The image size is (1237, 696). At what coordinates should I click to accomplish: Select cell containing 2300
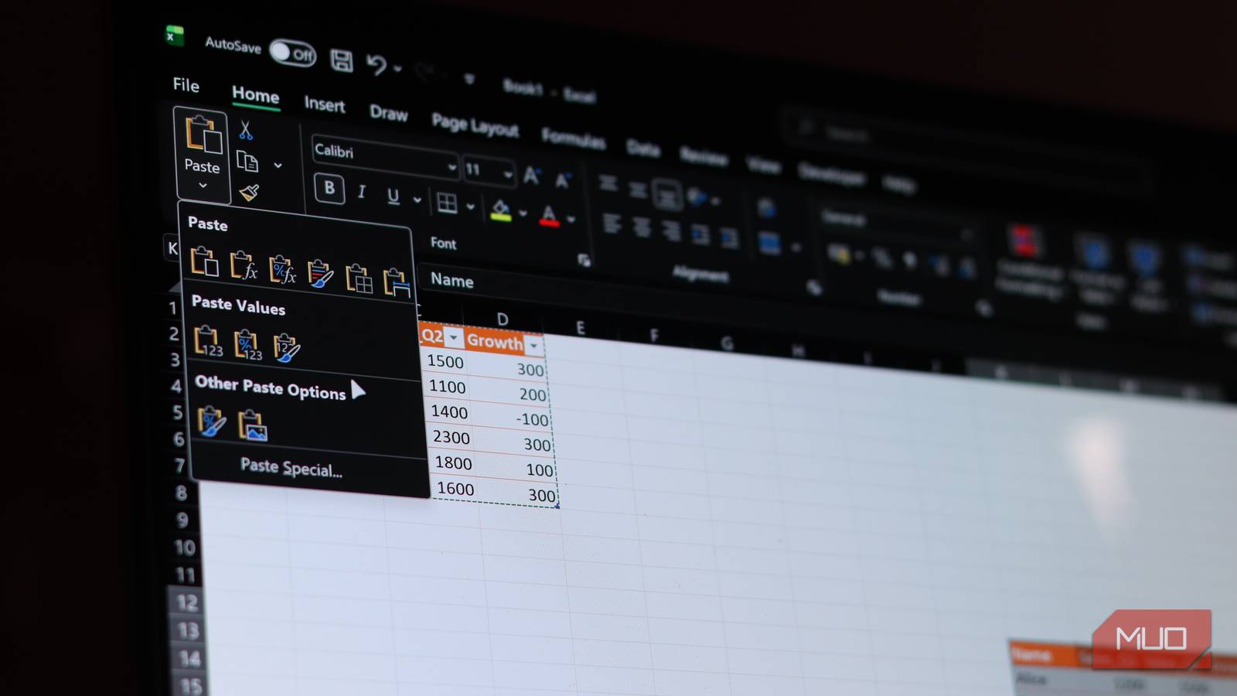(452, 438)
